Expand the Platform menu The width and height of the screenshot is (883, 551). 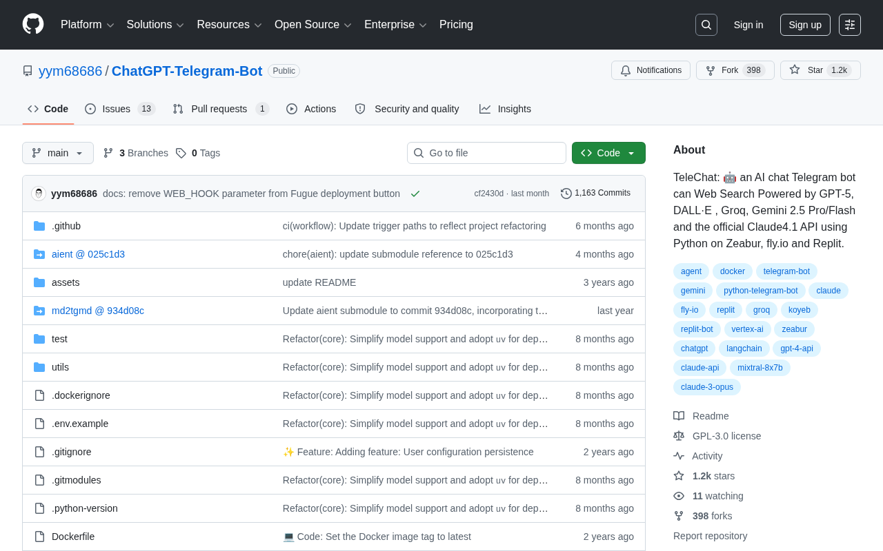tap(88, 25)
